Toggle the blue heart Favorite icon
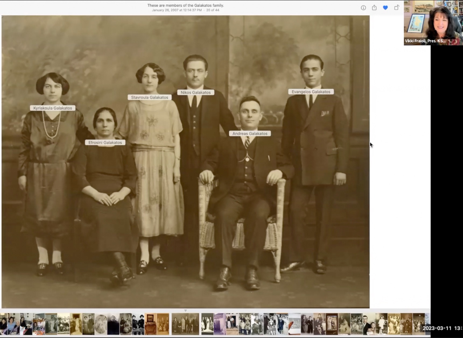 tap(385, 8)
